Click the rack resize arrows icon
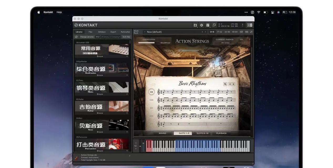 coord(251,32)
